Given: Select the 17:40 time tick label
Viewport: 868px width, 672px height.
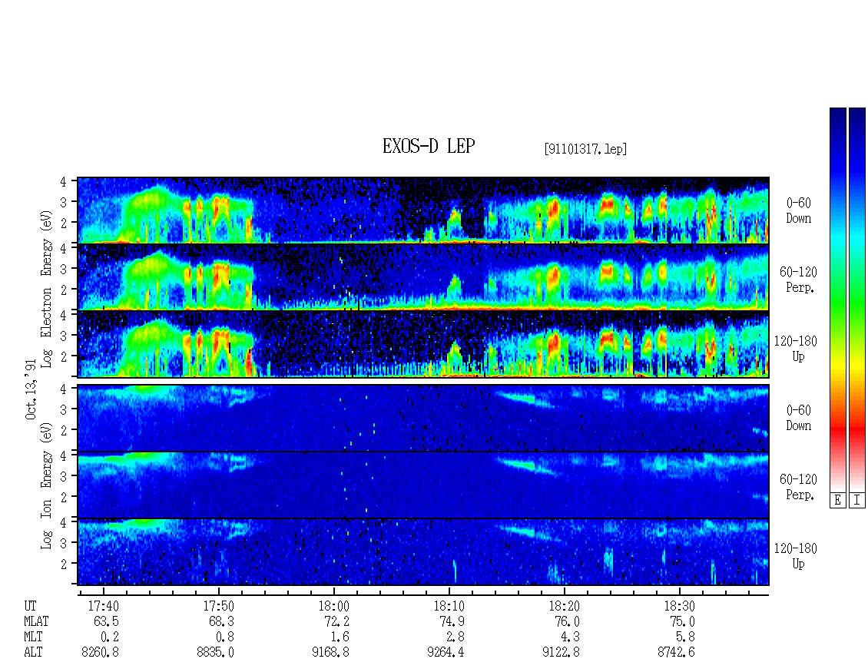Looking at the screenshot, I should coord(104,606).
